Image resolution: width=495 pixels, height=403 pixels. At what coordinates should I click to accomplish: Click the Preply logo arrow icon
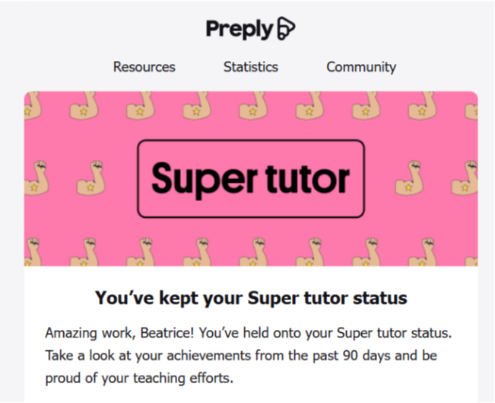(x=286, y=29)
